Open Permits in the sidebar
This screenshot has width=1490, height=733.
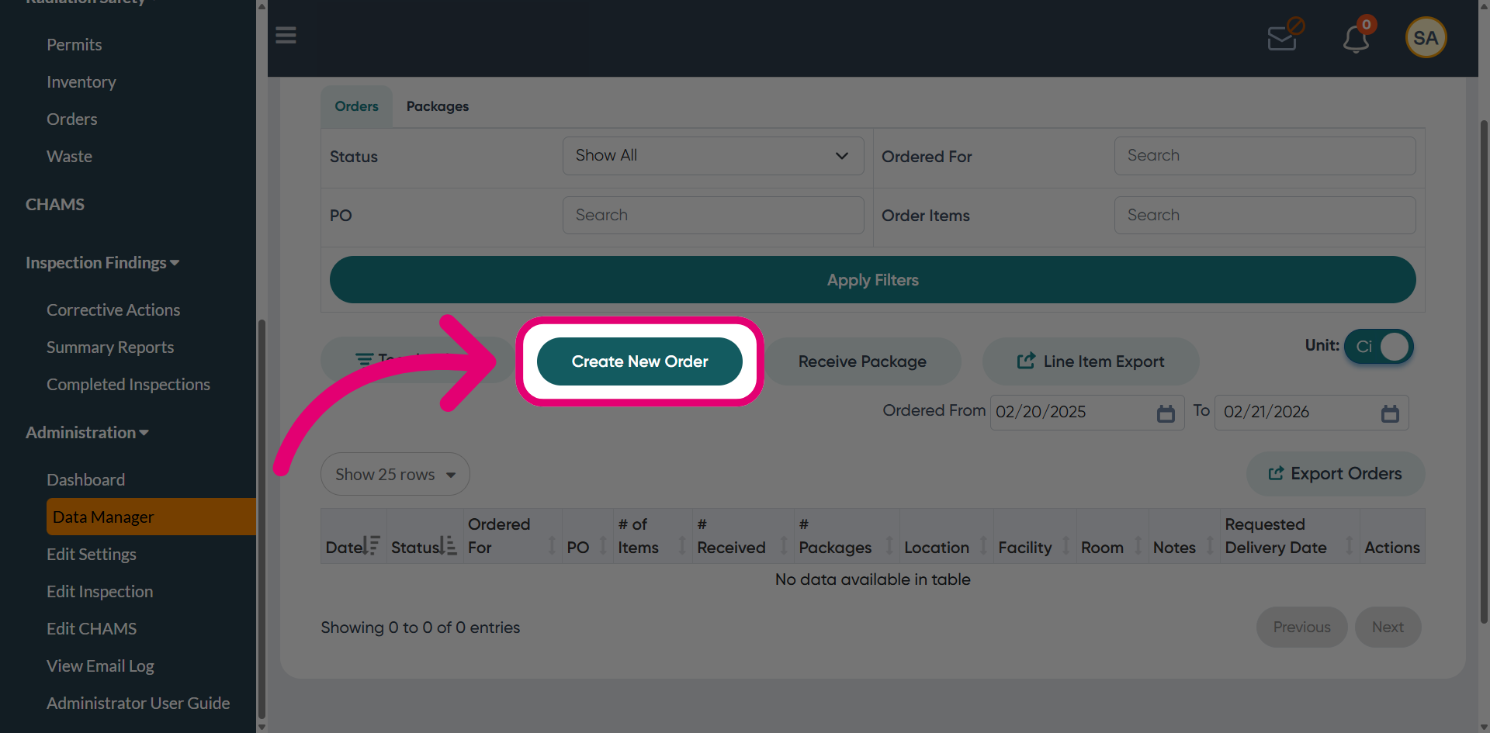(x=74, y=45)
